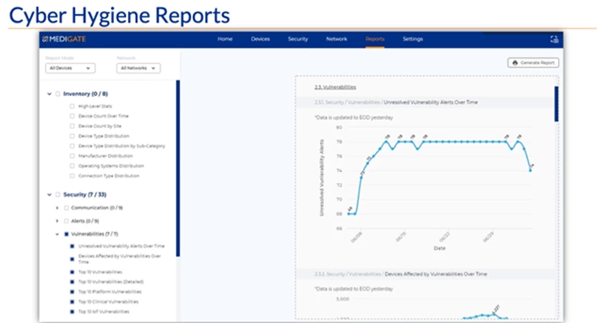Collapse the Inventory section chevron

click(x=49, y=94)
